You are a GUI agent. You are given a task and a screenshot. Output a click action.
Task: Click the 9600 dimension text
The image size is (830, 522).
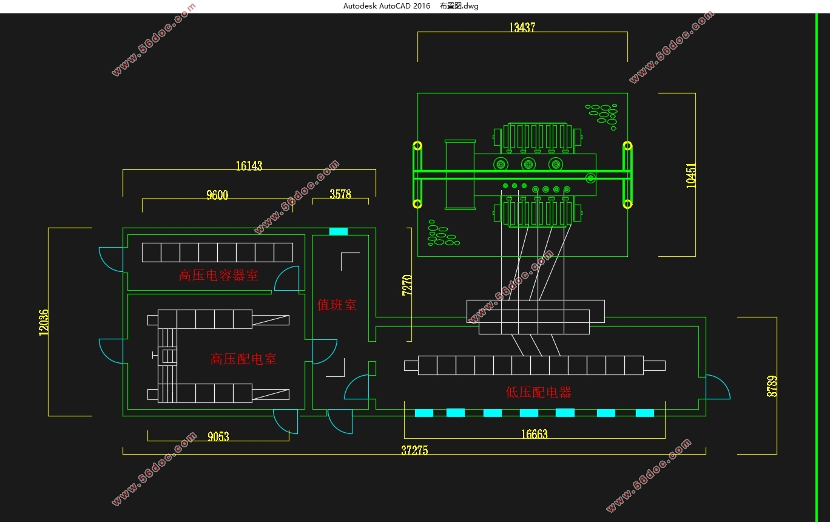217,195
